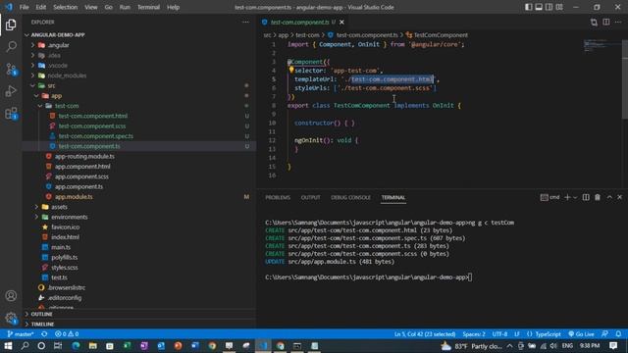
Task: Click the master branch in status bar
Action: tap(21, 333)
